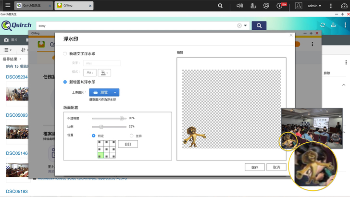
Task: Click the background tasks sync icon in the top bar
Action: pyautogui.click(x=266, y=6)
